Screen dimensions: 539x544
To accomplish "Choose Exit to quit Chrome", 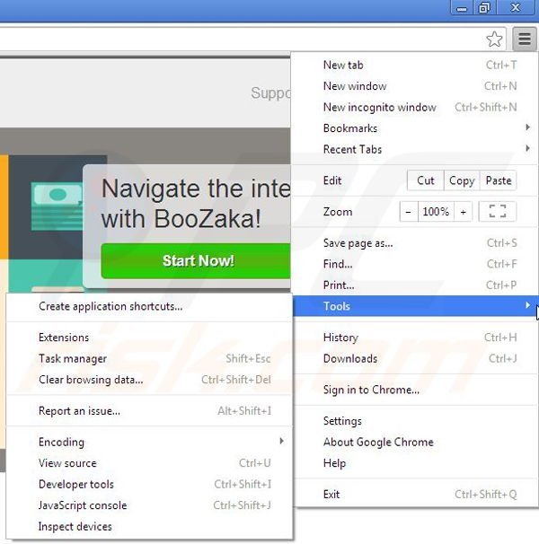I will click(x=414, y=495).
